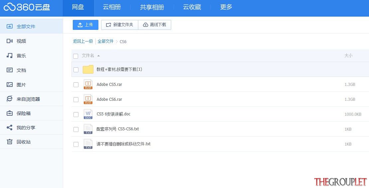The height and width of the screenshot is (188, 369).
Task: Click the file name Adobe CS5.rar
Action: pyautogui.click(x=109, y=85)
